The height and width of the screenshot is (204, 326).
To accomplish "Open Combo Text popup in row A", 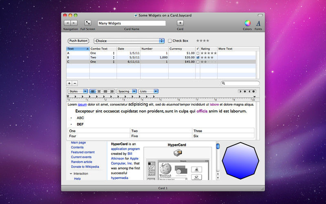I will (114, 53).
